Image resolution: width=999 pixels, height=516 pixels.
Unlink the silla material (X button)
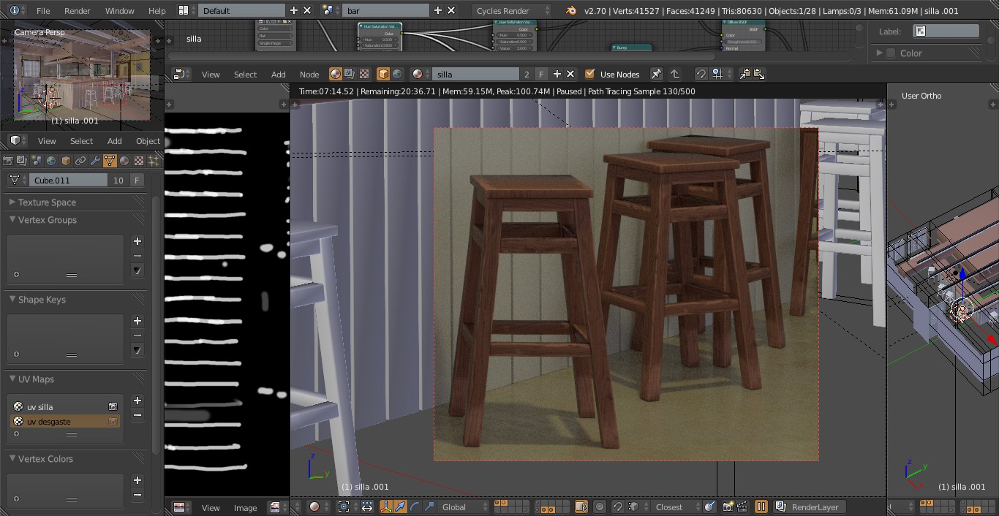[x=570, y=74]
